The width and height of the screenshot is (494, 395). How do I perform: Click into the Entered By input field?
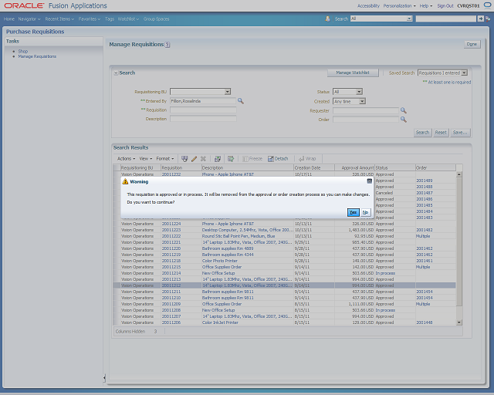(x=203, y=101)
